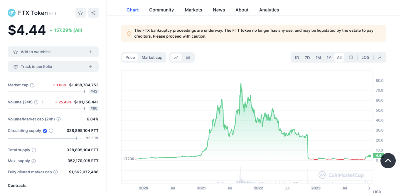Viewport: 401px width, 193px height.
Task: Click the 157.29% (All) change text
Action: (x=68, y=30)
